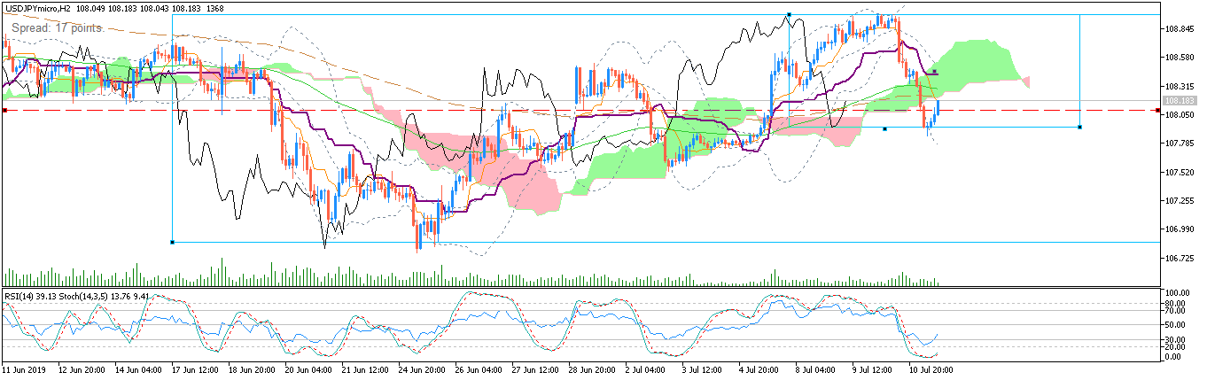1207x380 pixels.
Task: Click the RSI(14) Stoch(14,3,5) indicator label
Action: pos(77,296)
